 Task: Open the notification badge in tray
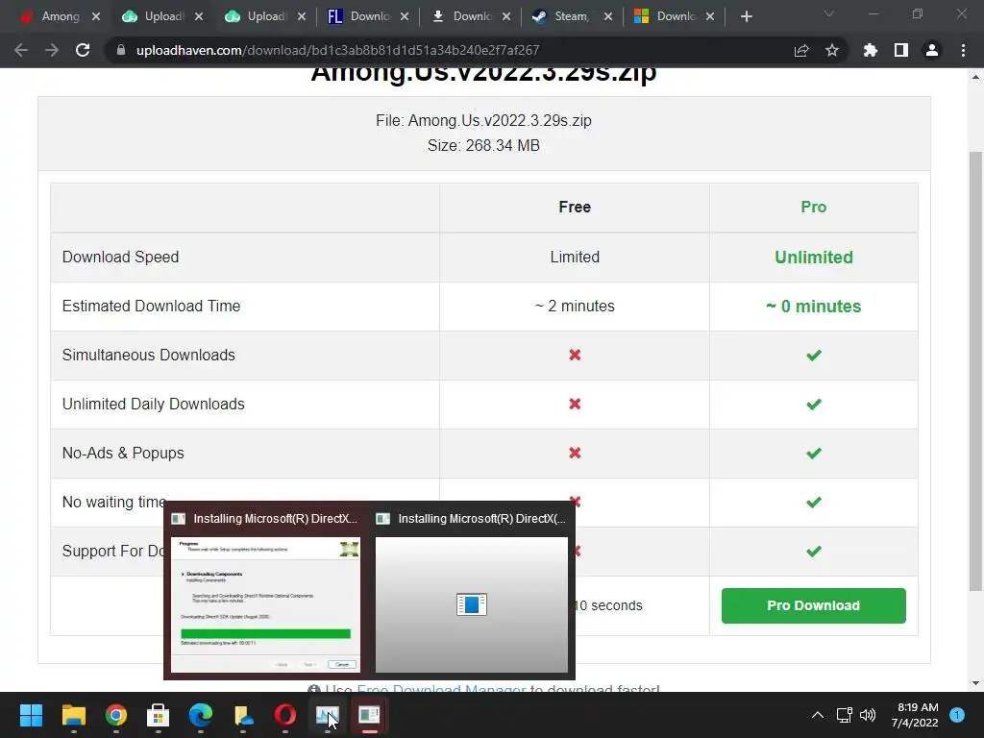coord(957,715)
